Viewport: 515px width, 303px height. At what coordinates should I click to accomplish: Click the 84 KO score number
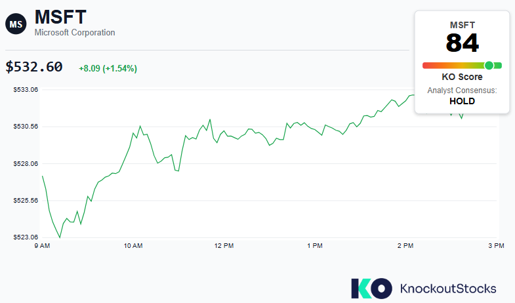(x=462, y=43)
